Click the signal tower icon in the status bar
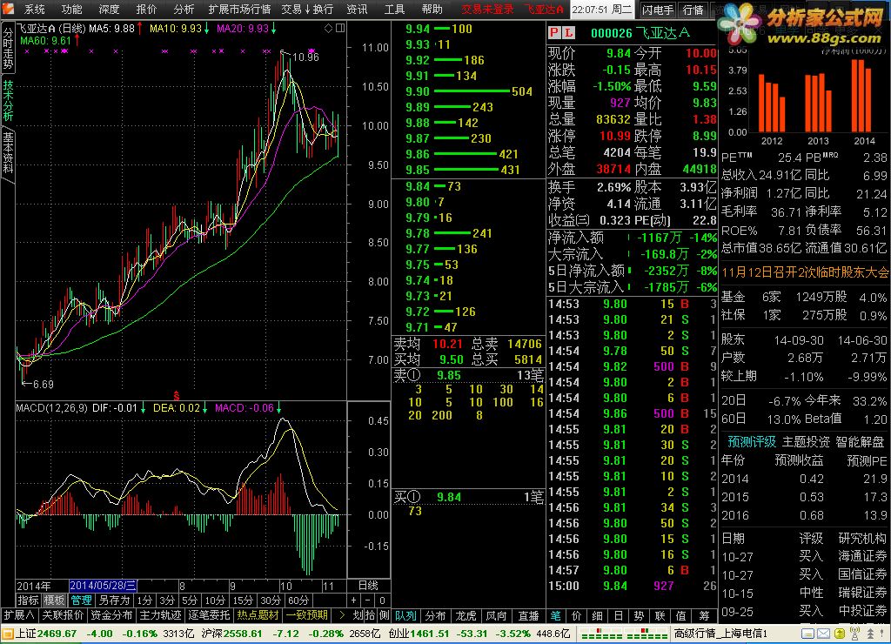 tap(854, 634)
